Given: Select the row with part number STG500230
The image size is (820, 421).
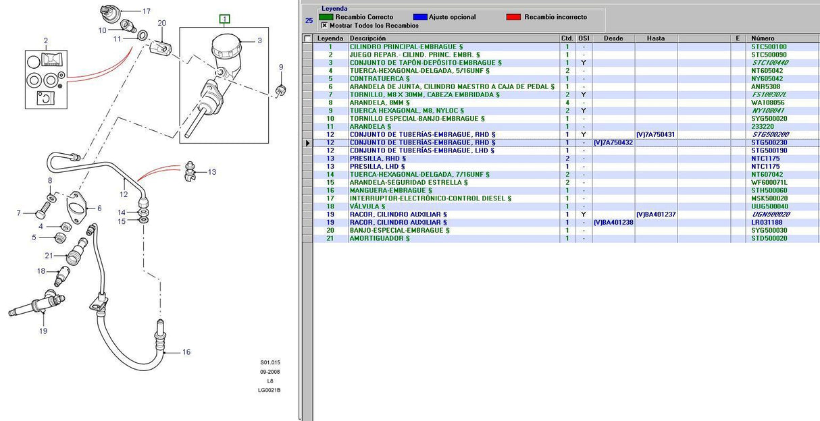Looking at the screenshot, I should click(769, 142).
